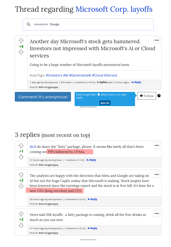Click Post ID @ca+1kggtsgsq text
The width and height of the screenshot is (171, 247).
(x=49, y=204)
